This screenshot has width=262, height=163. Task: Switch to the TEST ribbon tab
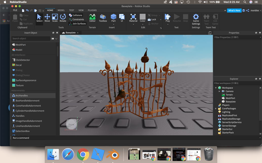[72, 10]
